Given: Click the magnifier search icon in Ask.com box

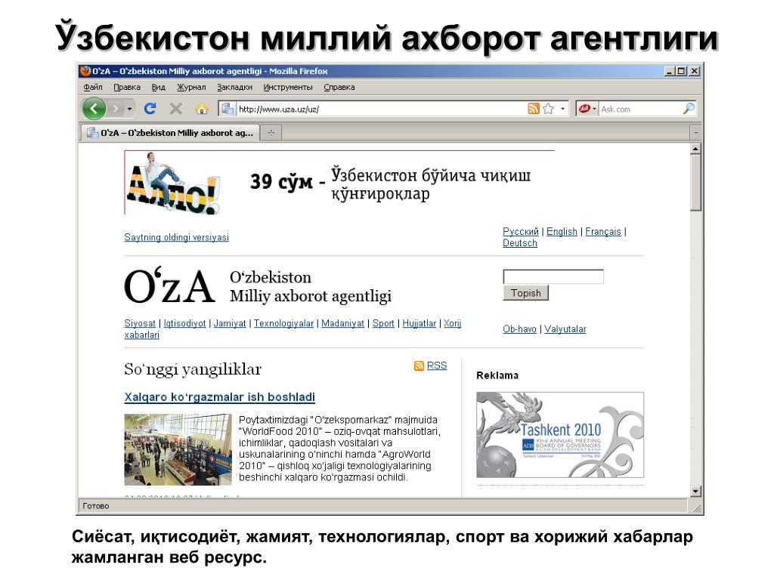Looking at the screenshot, I should pos(688,109).
